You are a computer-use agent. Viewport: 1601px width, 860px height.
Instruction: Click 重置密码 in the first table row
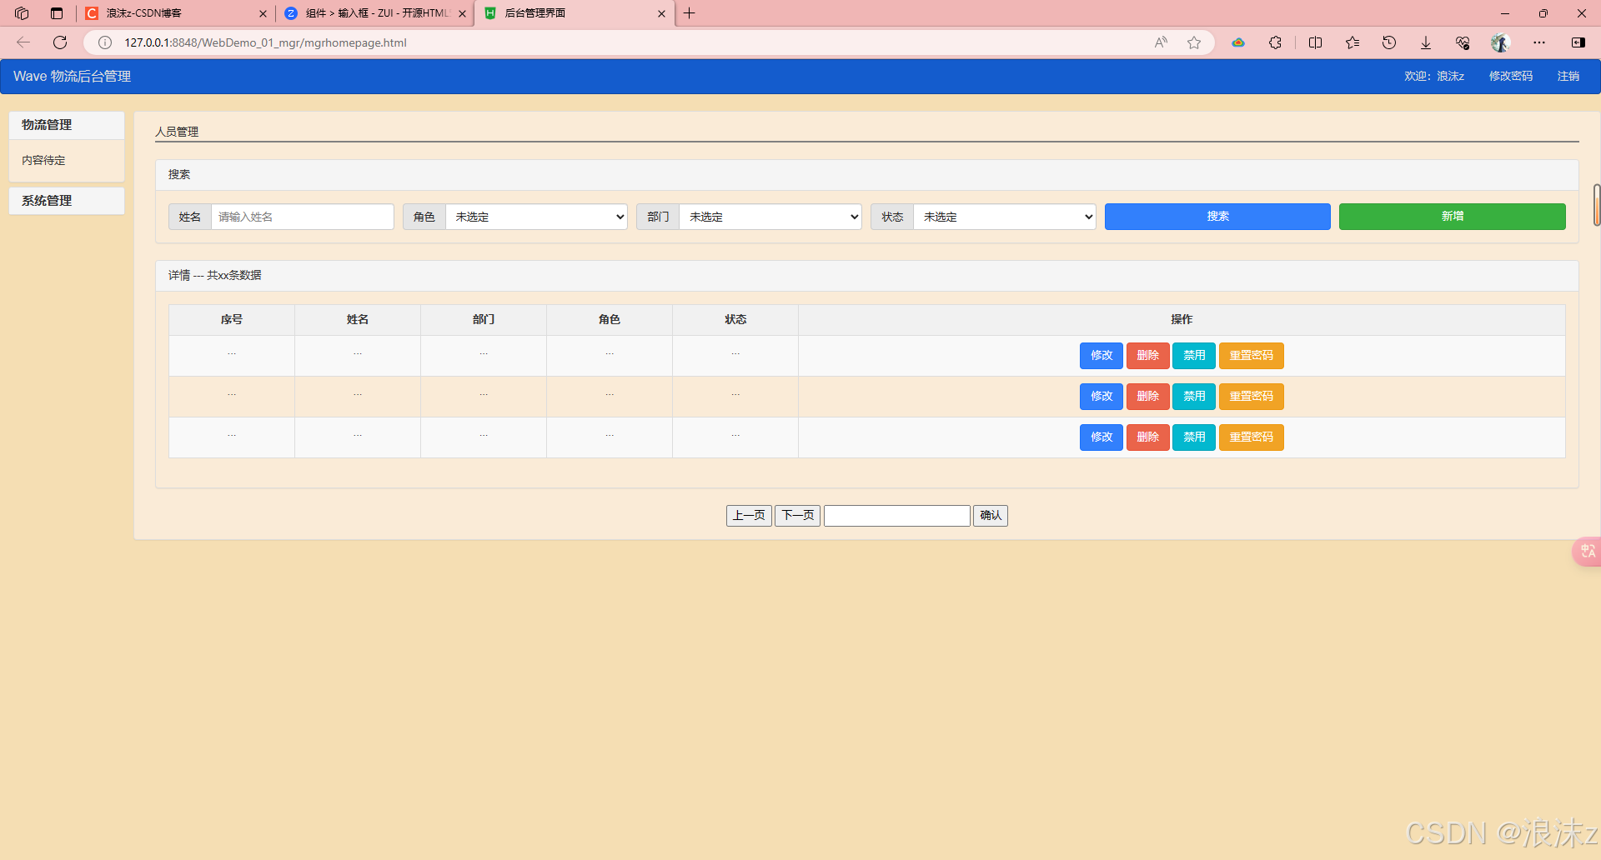click(1251, 356)
